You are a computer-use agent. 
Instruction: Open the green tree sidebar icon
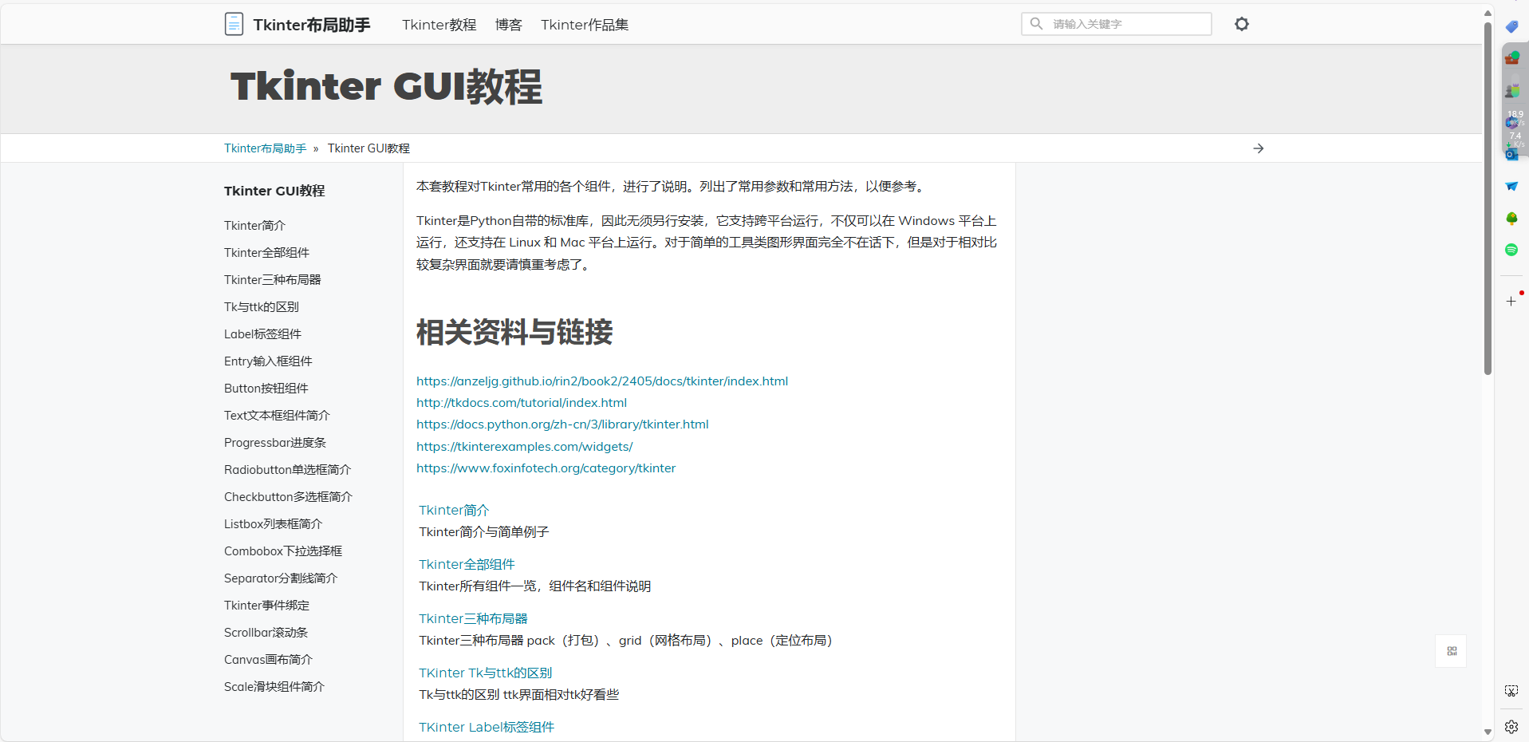(x=1511, y=218)
